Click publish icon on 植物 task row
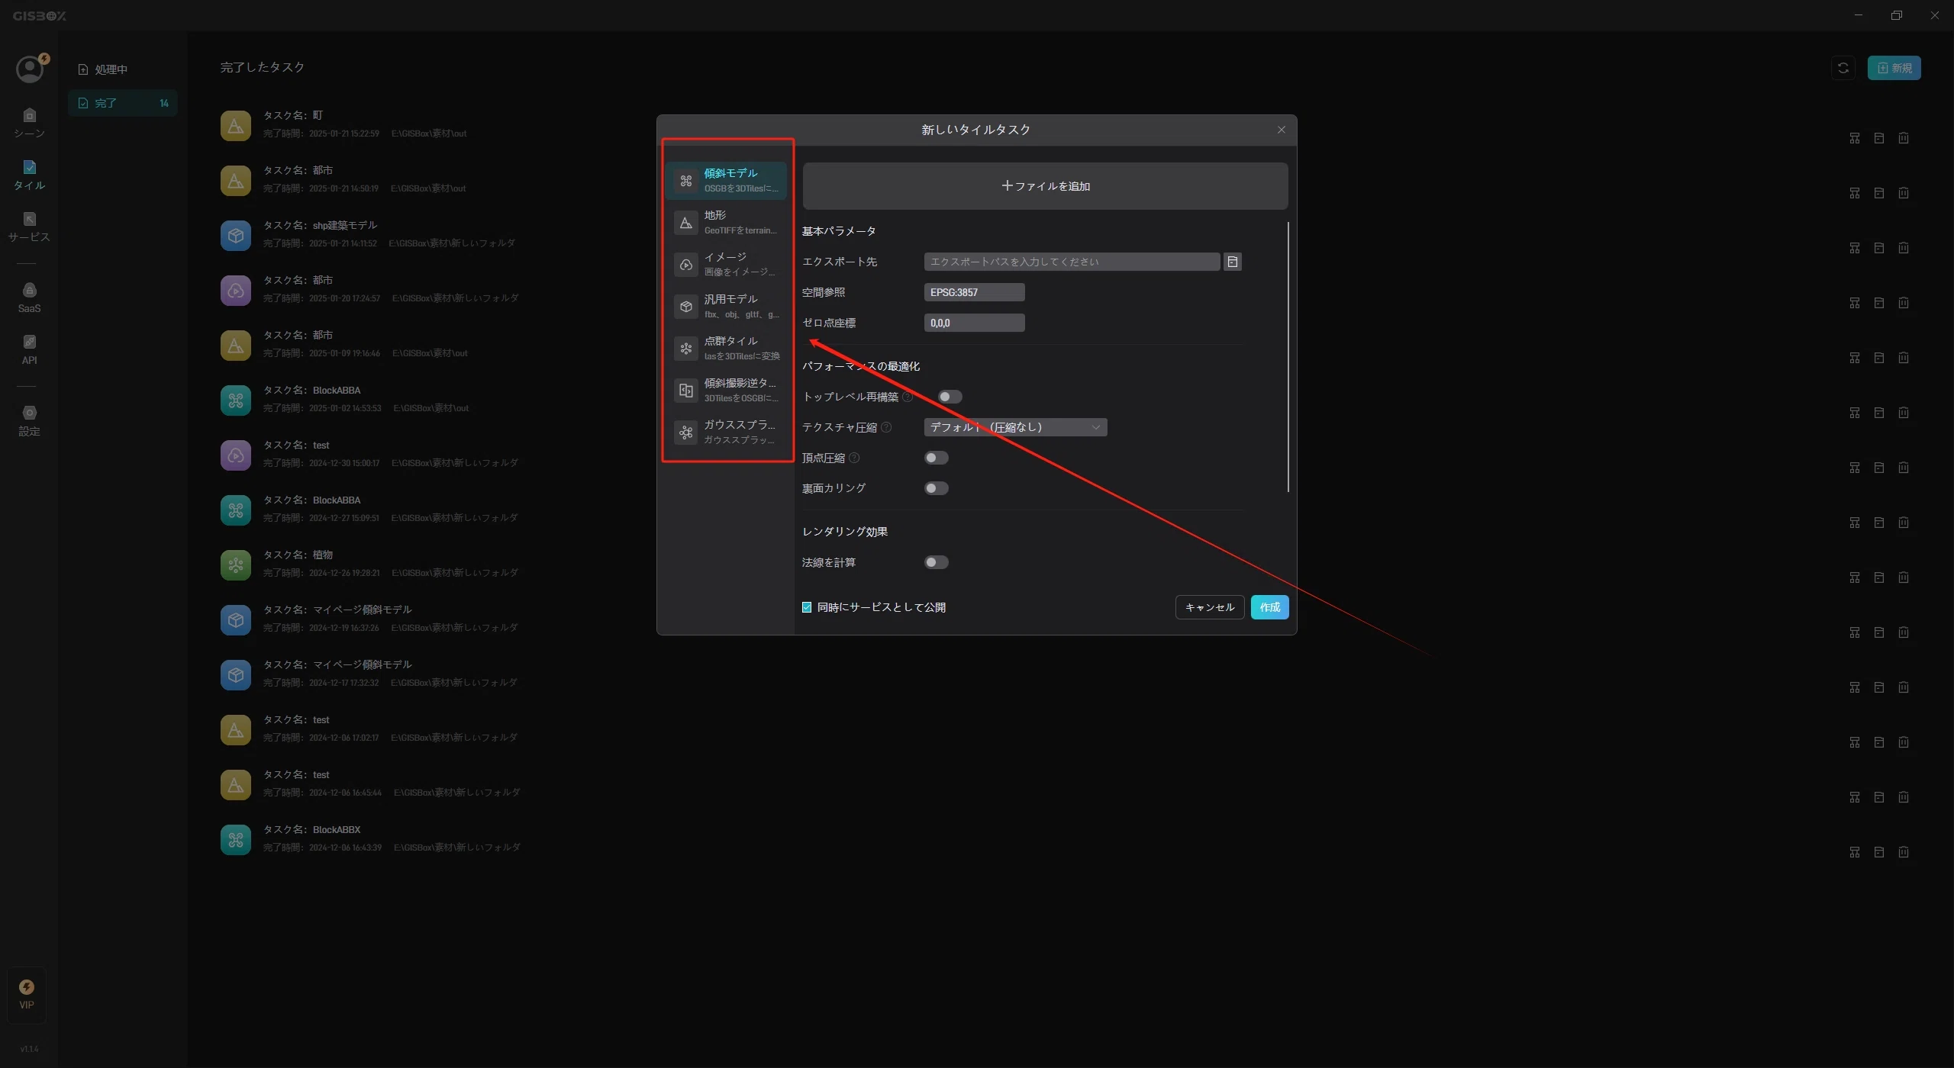1954x1068 pixels. tap(1855, 577)
